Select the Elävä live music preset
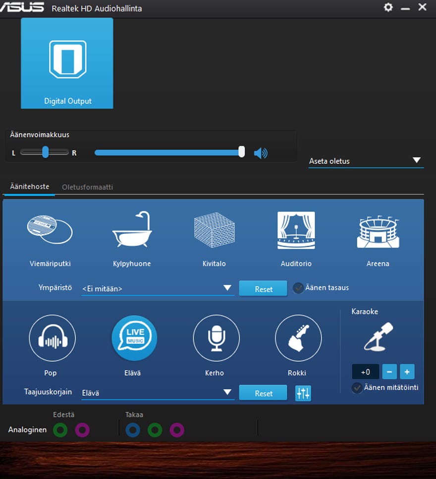This screenshot has height=479, width=436. pyautogui.click(x=134, y=338)
